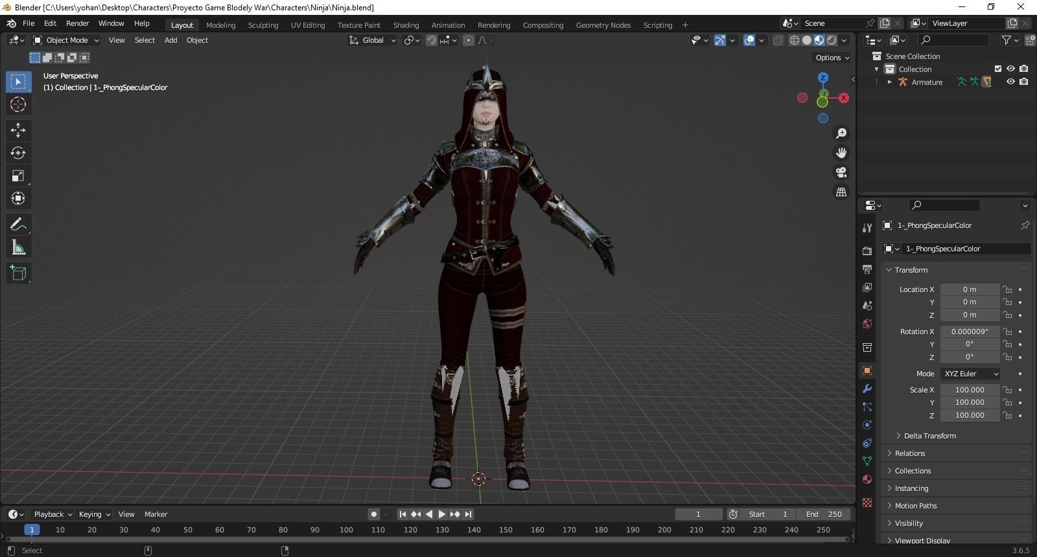Jump to the end frame
1037x557 pixels.
(x=468, y=514)
